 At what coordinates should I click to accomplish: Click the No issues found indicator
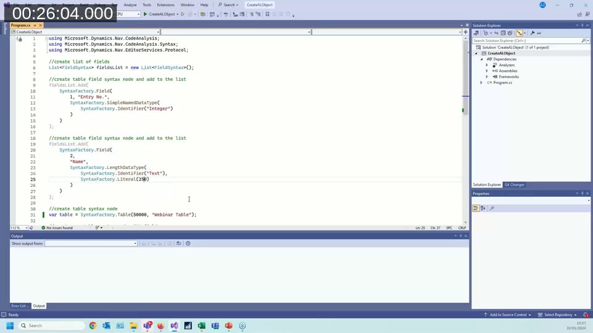(x=57, y=228)
